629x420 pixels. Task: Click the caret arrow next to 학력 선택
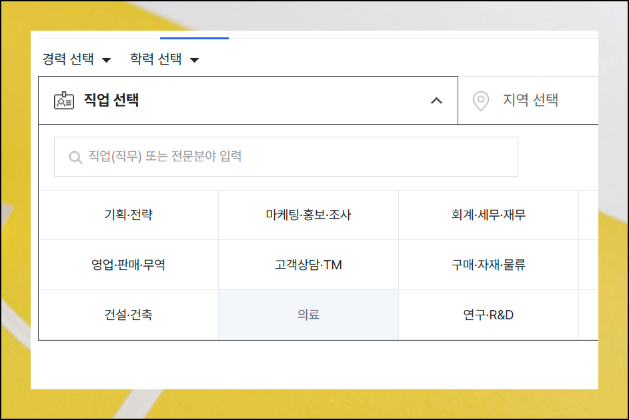point(195,60)
